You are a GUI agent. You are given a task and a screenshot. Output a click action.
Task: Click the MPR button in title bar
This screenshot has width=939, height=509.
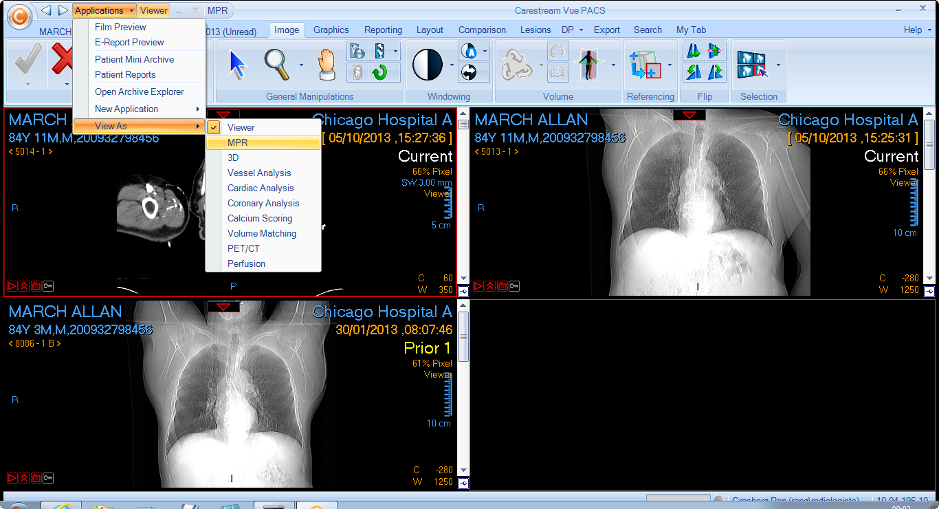[x=218, y=10]
